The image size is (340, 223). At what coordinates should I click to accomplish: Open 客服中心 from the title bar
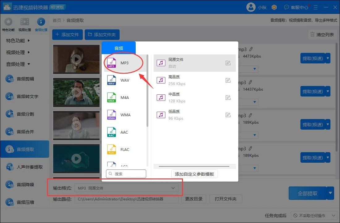[297, 7]
